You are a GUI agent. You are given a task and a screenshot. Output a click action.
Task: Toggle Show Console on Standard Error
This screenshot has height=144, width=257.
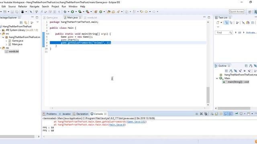pos(230,114)
